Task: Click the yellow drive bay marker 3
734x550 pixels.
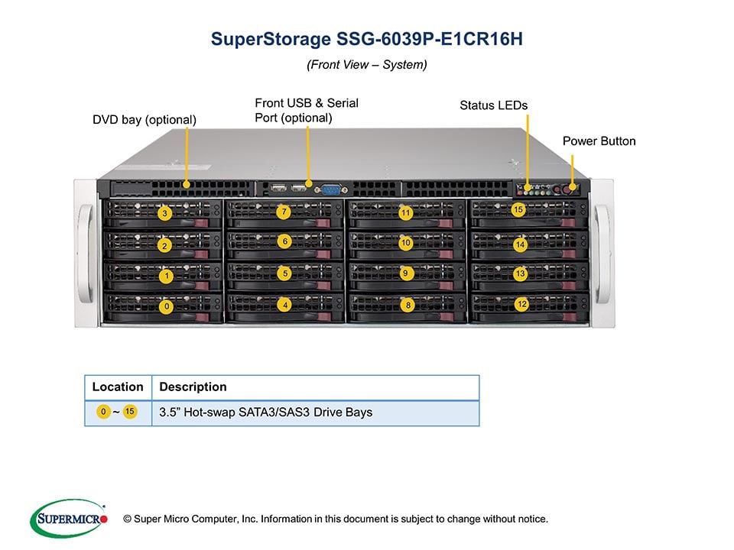Action: [164, 213]
